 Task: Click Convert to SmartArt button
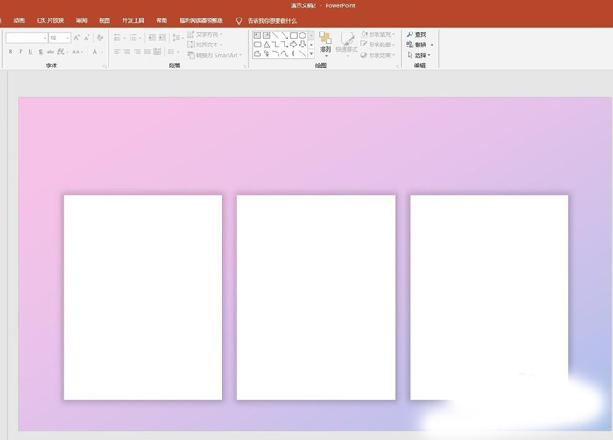click(x=214, y=54)
